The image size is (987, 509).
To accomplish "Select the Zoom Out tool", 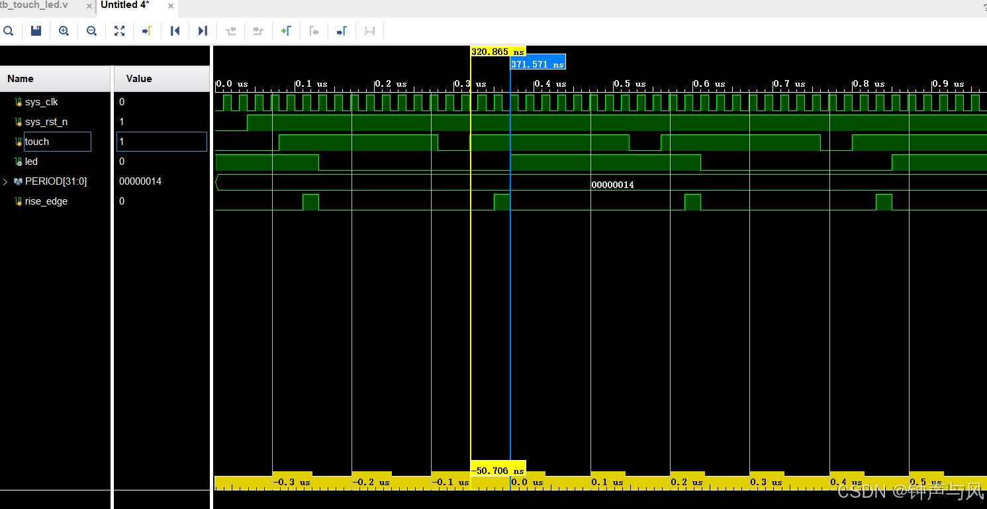I will 91,30.
